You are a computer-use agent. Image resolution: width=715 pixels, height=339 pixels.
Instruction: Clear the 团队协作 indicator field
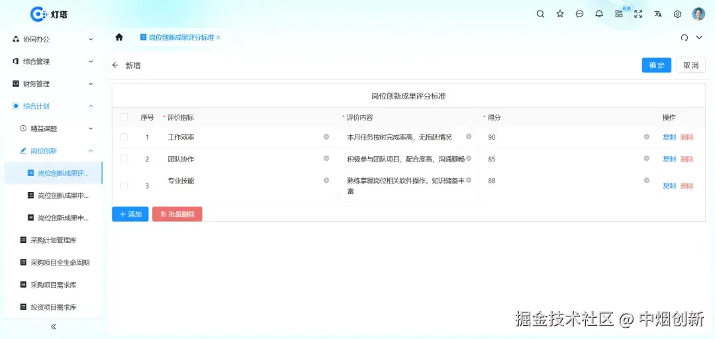pyautogui.click(x=326, y=158)
